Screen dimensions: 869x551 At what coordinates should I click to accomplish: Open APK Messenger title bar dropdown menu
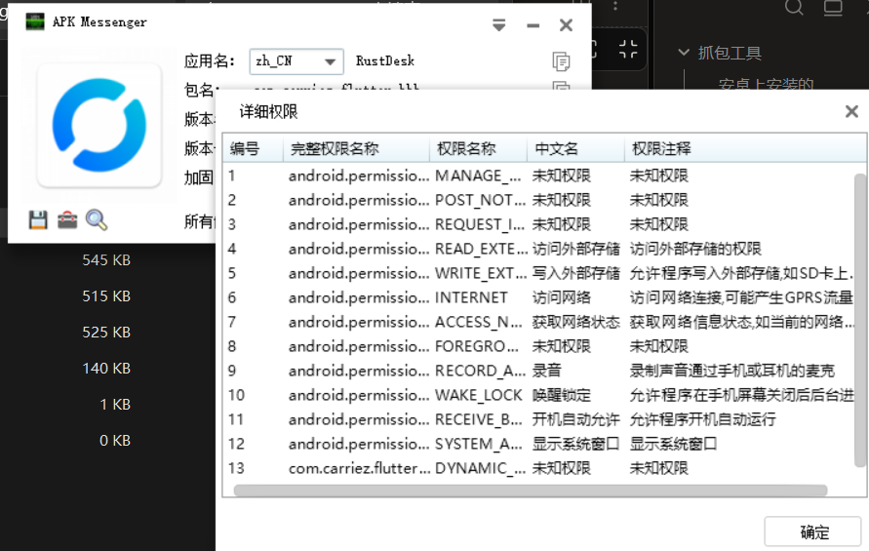click(498, 25)
